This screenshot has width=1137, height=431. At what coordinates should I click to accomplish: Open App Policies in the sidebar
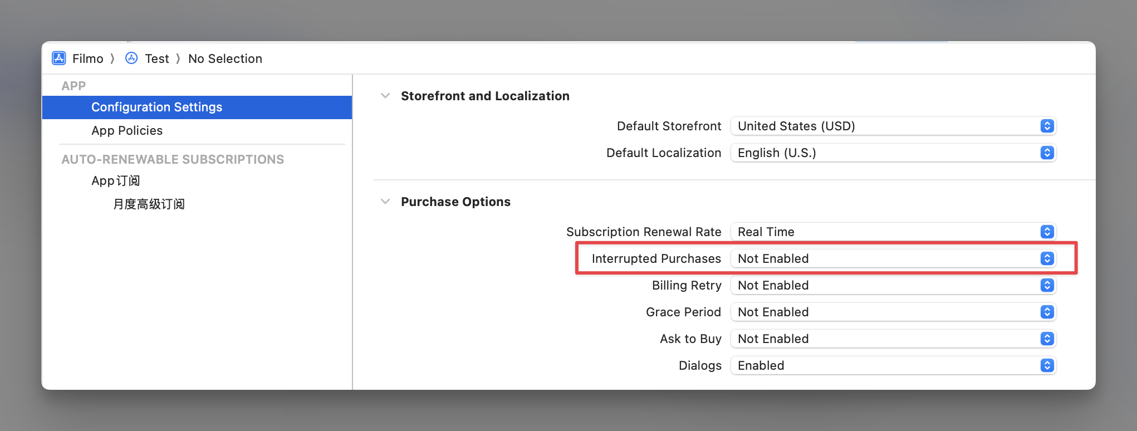[x=127, y=131]
